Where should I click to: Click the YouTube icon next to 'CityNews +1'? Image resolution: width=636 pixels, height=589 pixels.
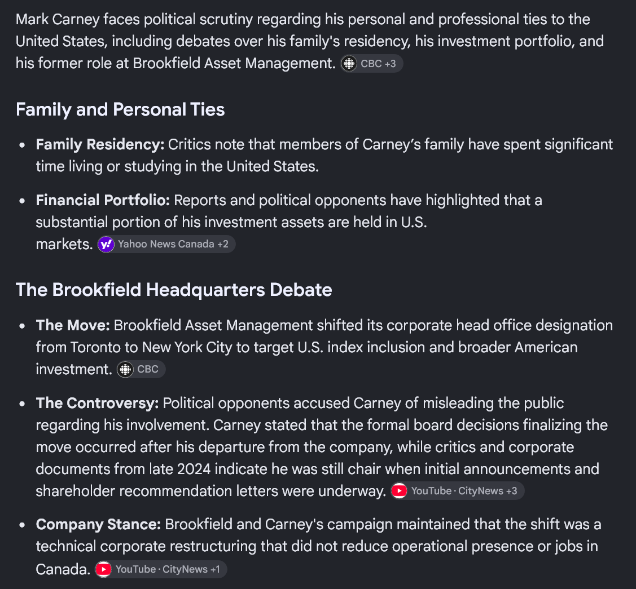[x=103, y=569]
